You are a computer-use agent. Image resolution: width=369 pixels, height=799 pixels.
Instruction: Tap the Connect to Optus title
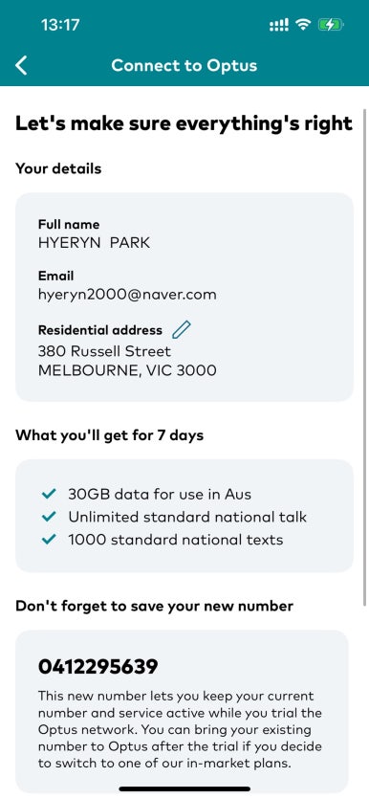[x=184, y=66]
